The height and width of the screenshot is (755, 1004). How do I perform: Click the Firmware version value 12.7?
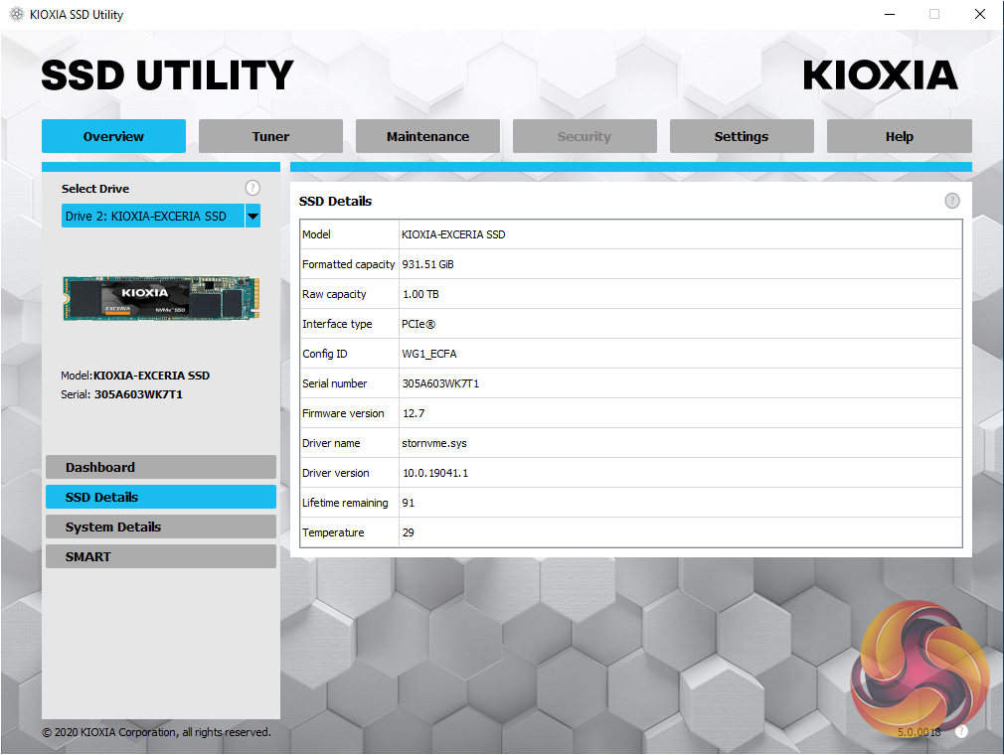pyautogui.click(x=414, y=413)
